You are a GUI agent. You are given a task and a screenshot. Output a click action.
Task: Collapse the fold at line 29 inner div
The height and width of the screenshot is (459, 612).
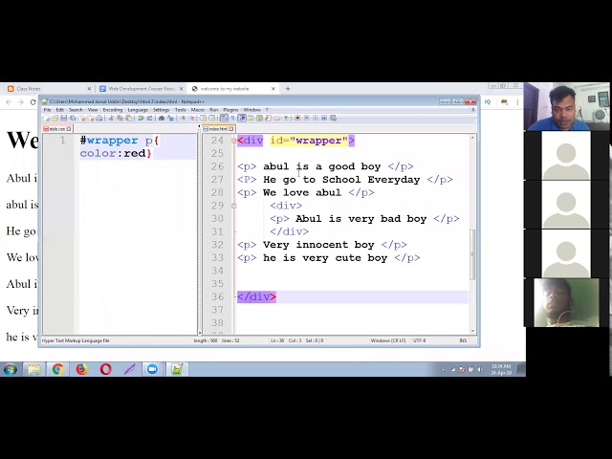click(x=233, y=206)
